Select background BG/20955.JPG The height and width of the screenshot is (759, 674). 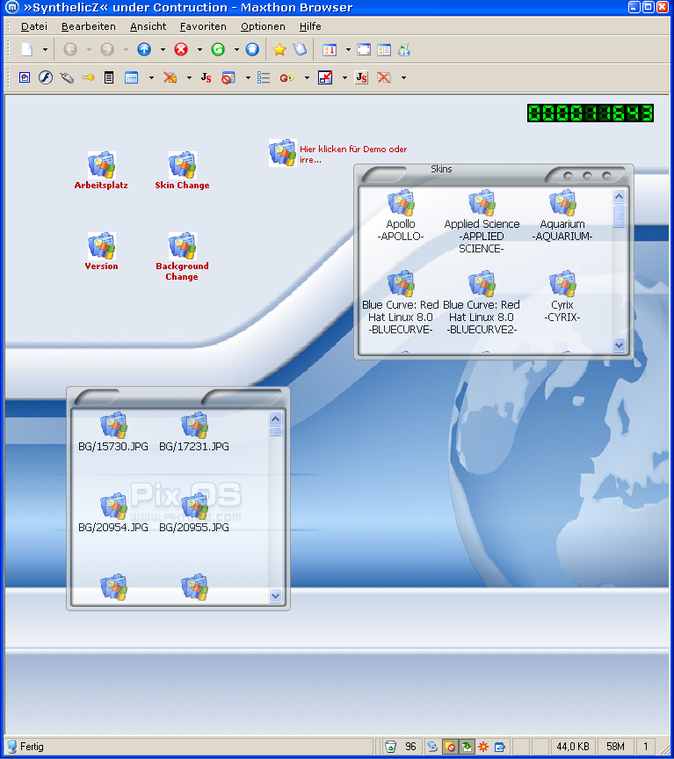(x=194, y=513)
